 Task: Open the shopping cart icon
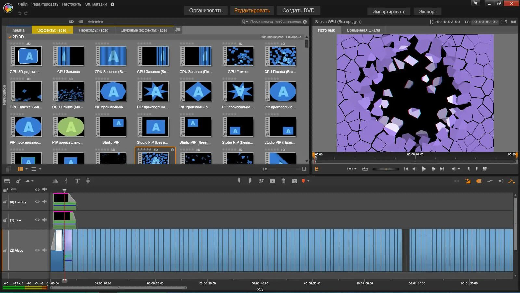click(475, 3)
